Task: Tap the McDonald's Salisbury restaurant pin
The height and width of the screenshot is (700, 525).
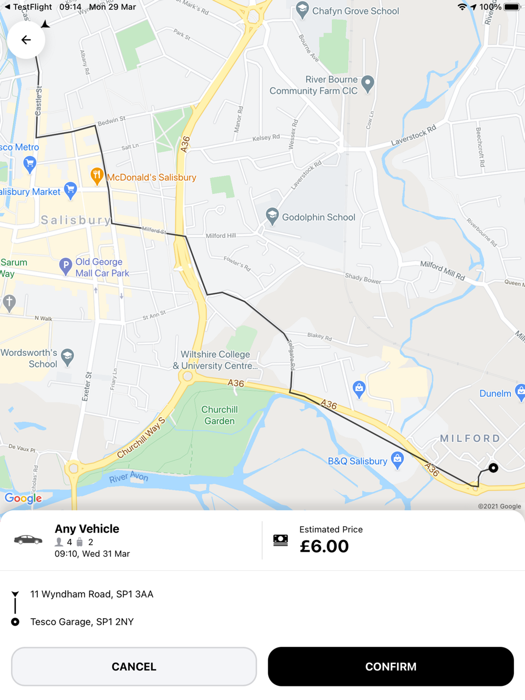Action: coord(97,176)
